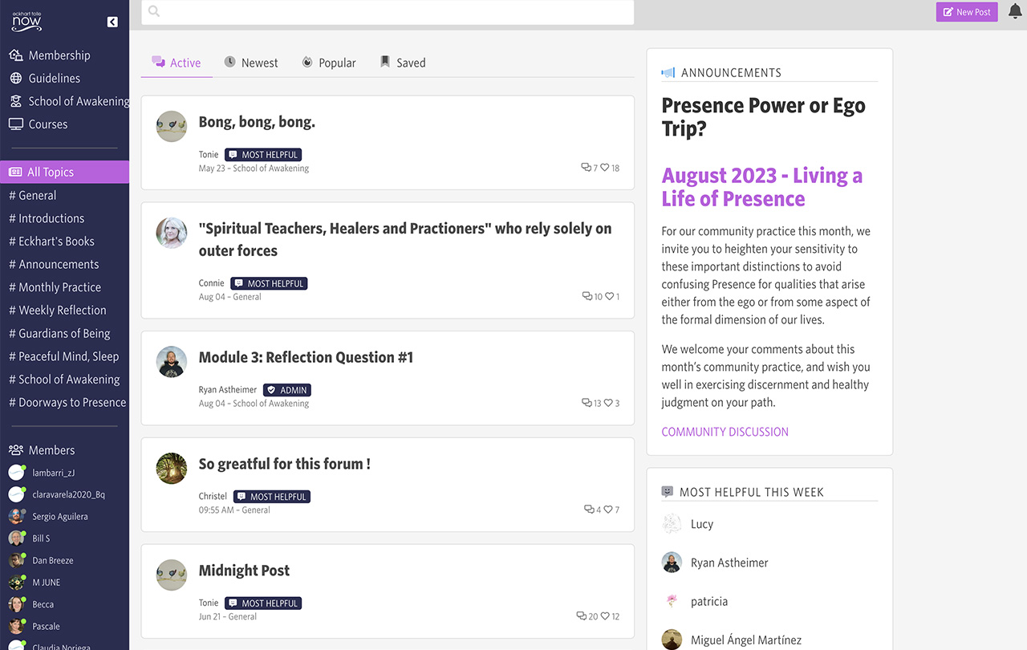
Task: Click the heart icon on Connie's post
Action: [609, 296]
